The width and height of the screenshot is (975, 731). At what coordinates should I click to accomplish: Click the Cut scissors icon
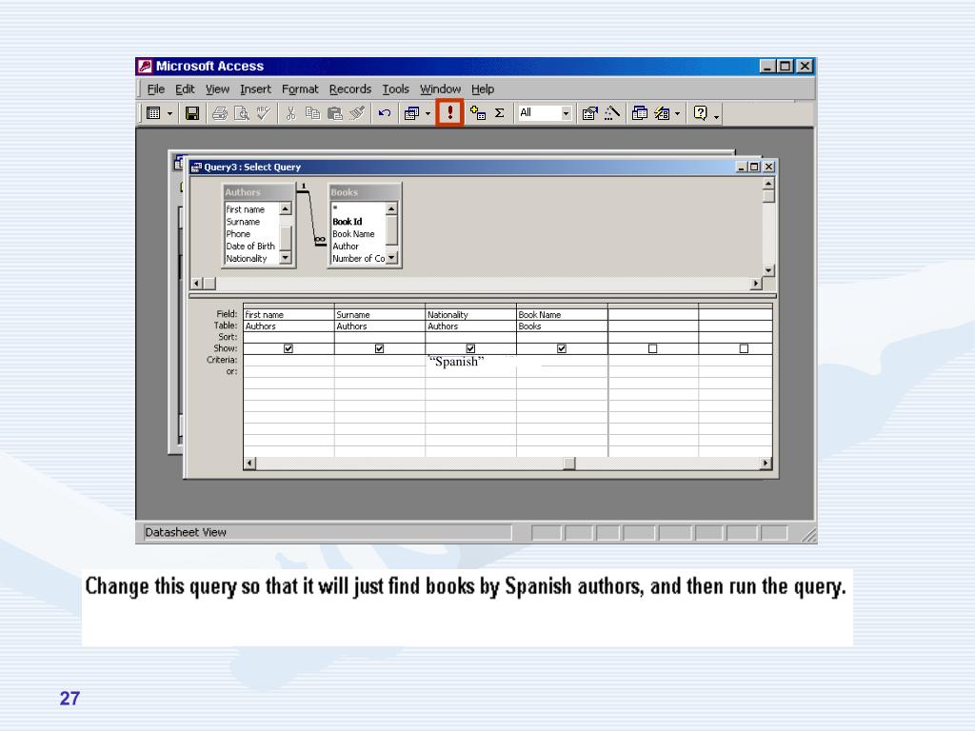tap(290, 113)
